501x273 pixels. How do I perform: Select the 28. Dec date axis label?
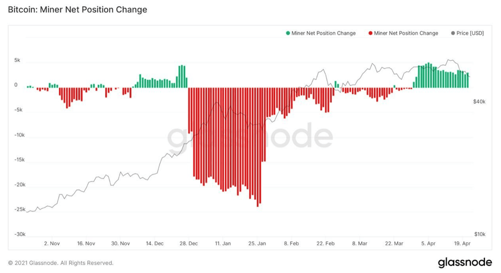[189, 243]
